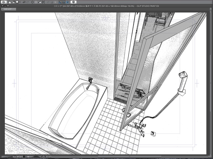
Task: Select the Fill bucket icon
Action: click(40, 2)
